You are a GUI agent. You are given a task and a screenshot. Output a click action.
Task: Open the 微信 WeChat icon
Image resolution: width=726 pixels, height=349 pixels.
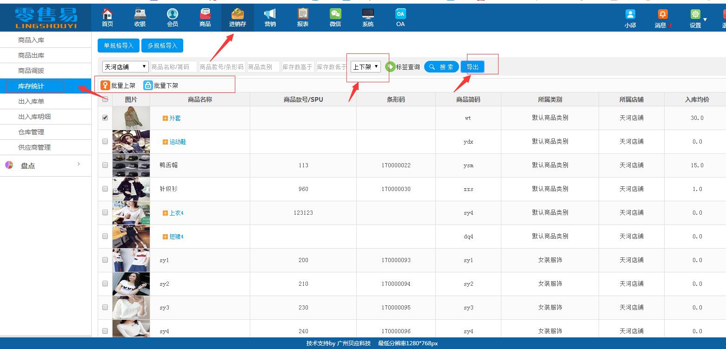tap(335, 14)
